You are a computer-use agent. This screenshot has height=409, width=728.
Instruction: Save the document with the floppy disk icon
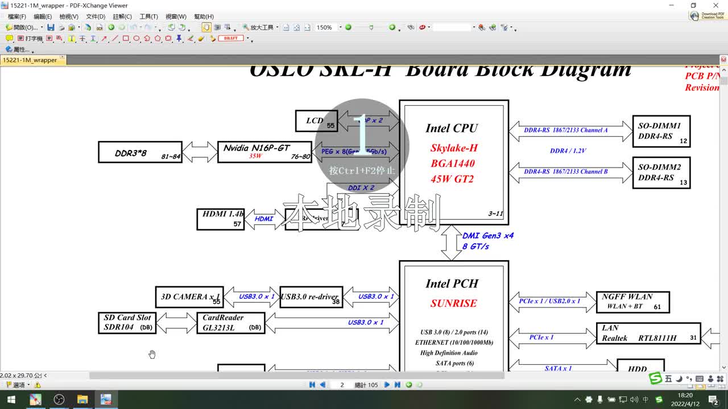pos(51,27)
